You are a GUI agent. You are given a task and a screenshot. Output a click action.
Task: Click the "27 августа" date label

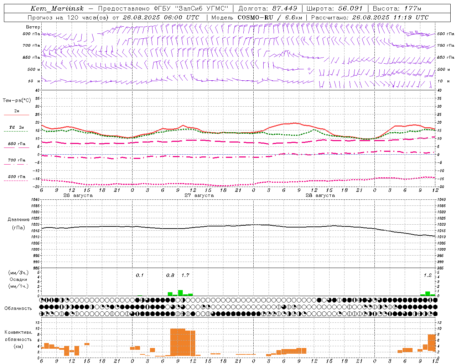click(199, 196)
